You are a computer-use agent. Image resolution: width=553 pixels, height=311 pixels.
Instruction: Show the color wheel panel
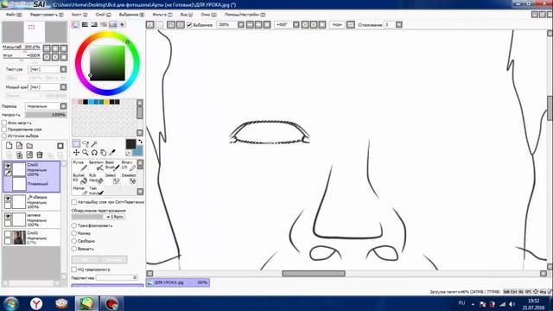pos(76,25)
